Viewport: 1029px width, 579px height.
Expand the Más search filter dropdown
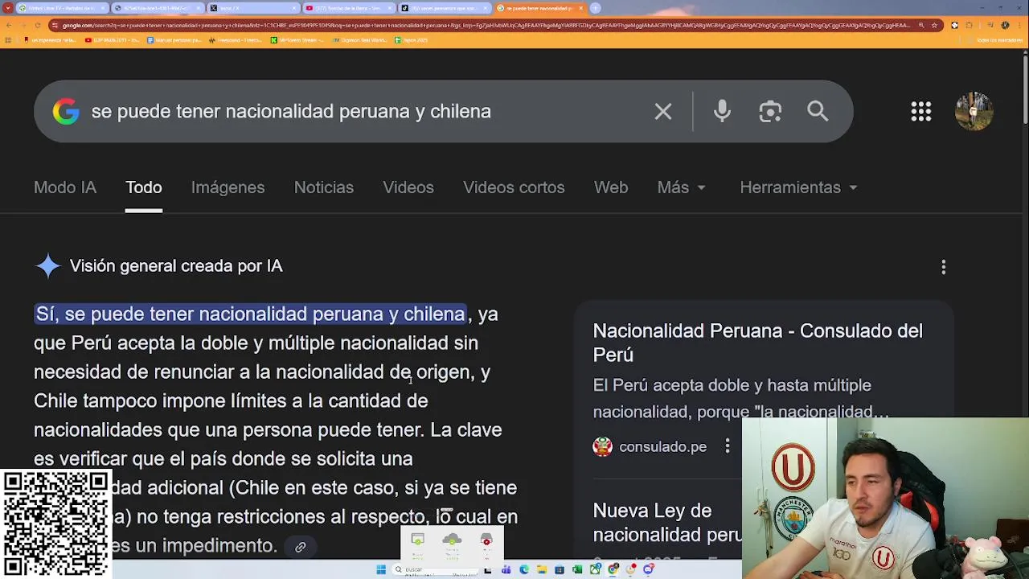(682, 187)
